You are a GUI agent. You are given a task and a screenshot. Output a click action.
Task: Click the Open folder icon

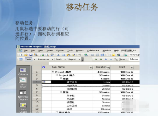26,55
